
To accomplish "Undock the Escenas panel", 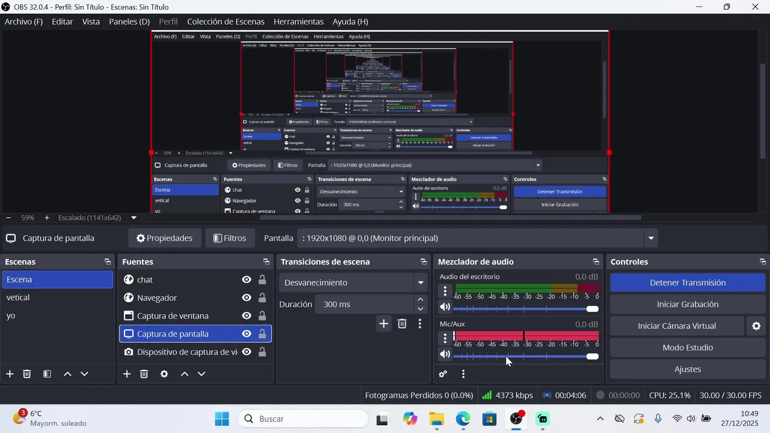I will coord(108,262).
